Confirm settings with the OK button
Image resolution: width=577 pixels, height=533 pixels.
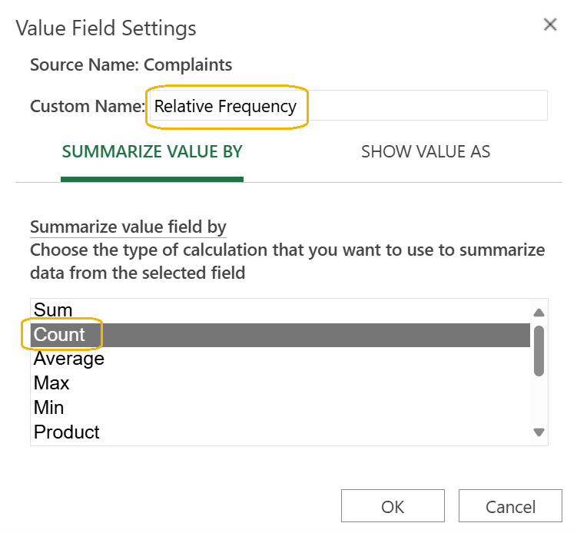pos(393,506)
